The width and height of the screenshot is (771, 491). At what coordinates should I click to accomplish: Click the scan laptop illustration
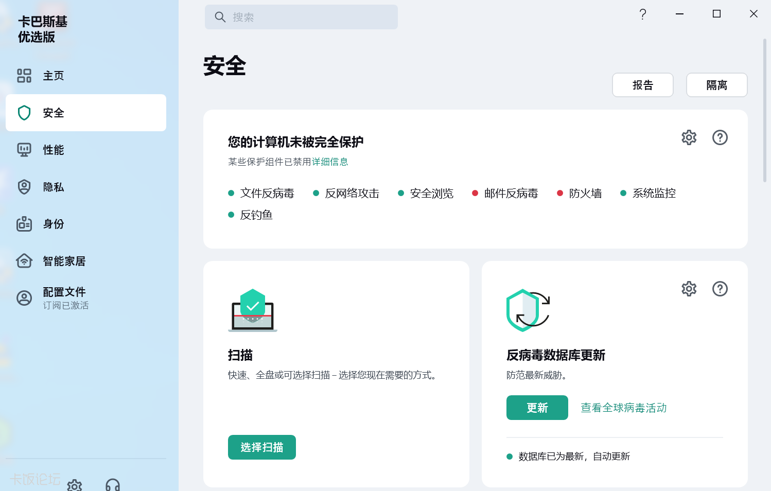pos(253,310)
